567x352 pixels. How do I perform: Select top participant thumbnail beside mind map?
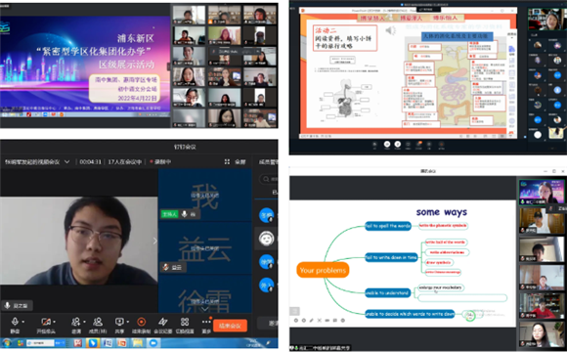tap(542, 192)
